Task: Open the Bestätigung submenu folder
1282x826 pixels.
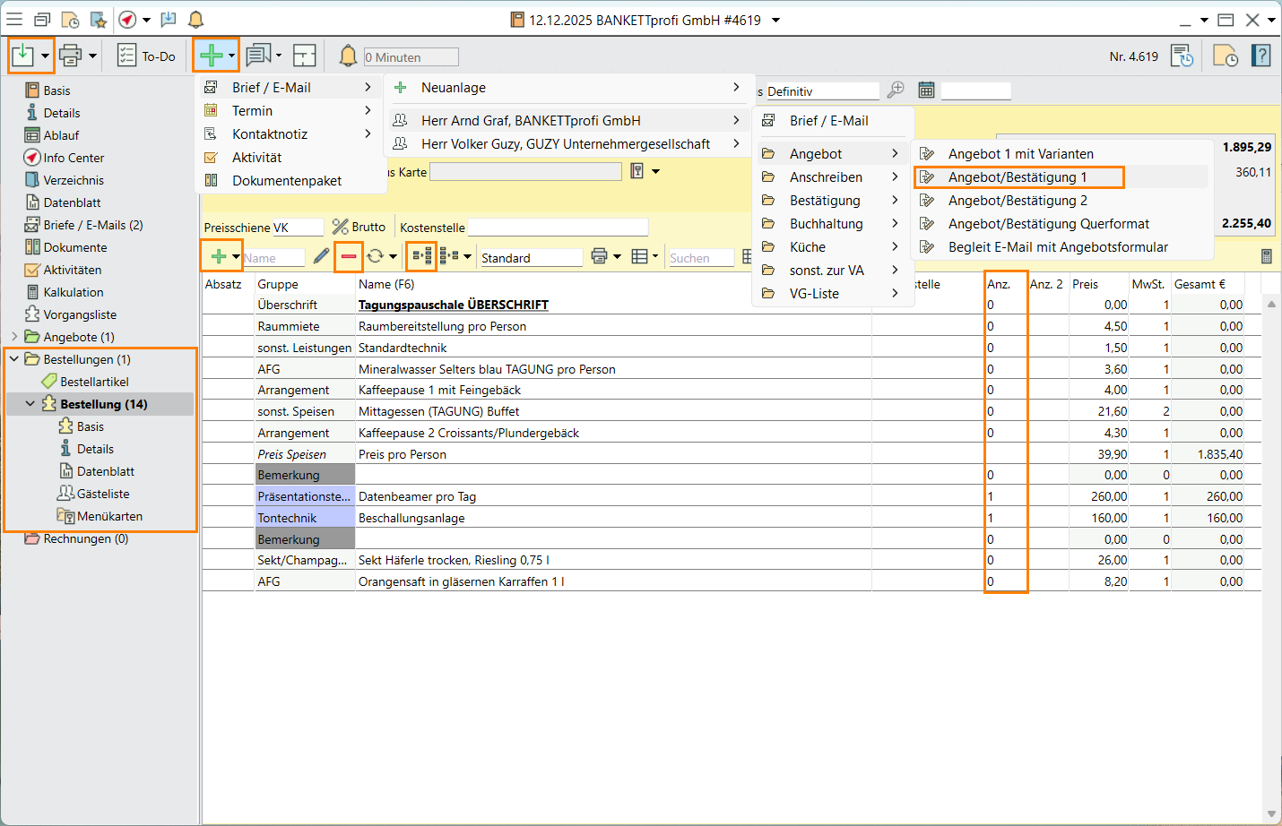Action: click(x=824, y=201)
